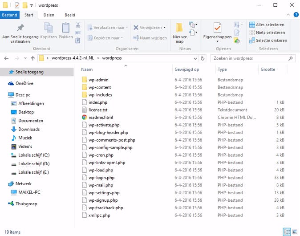Click Niets selecteren
Screen dimensions: 300x236
(267, 33)
